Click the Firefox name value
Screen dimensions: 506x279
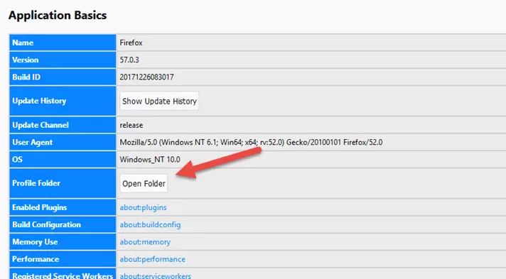[131, 43]
